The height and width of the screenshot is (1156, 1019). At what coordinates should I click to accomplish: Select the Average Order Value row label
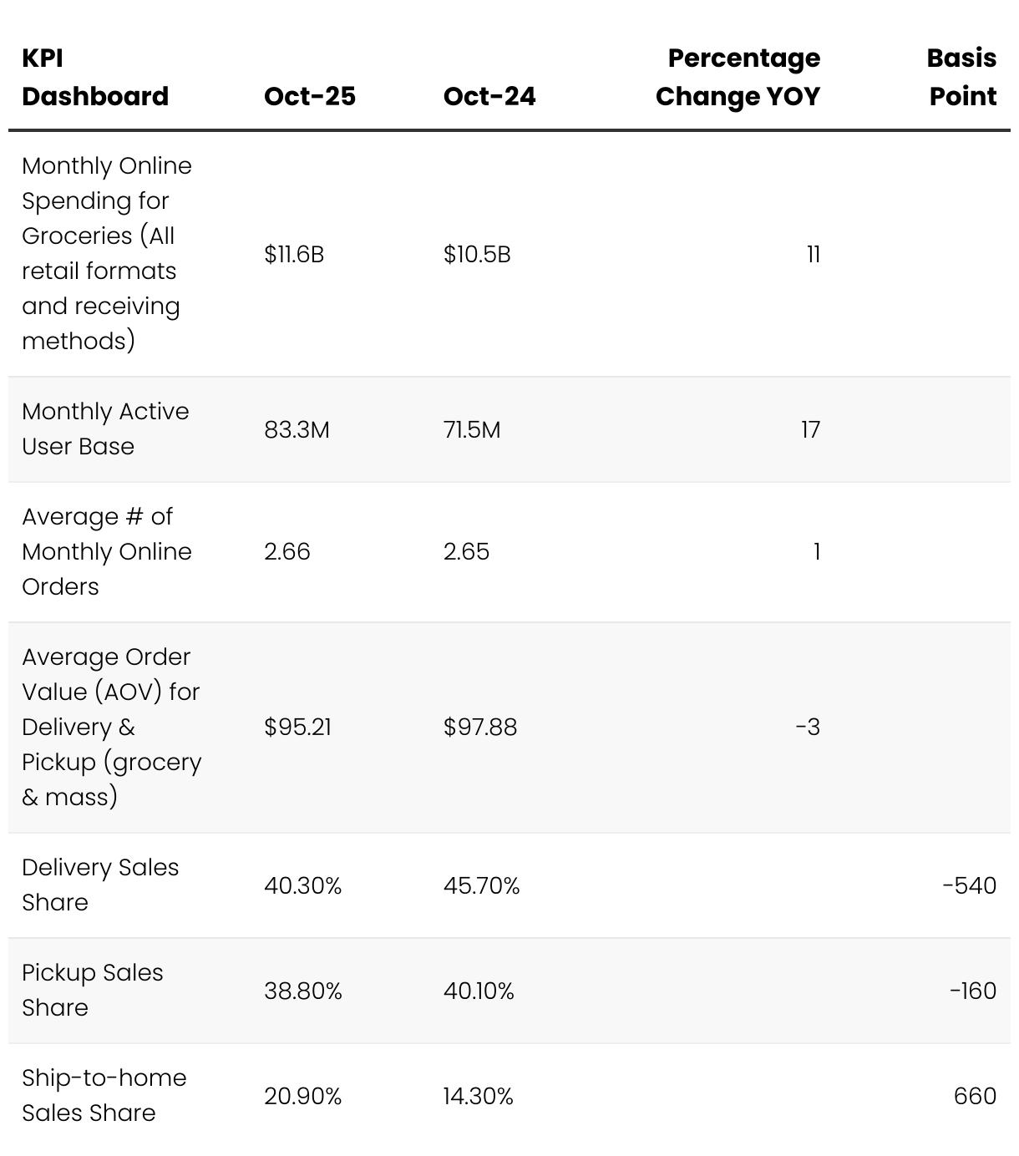point(111,727)
